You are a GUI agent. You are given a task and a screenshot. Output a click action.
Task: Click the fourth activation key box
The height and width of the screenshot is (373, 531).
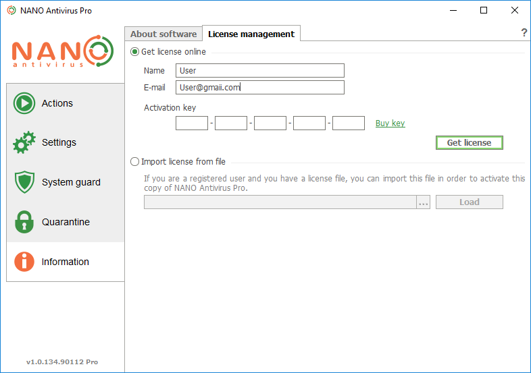click(x=309, y=123)
